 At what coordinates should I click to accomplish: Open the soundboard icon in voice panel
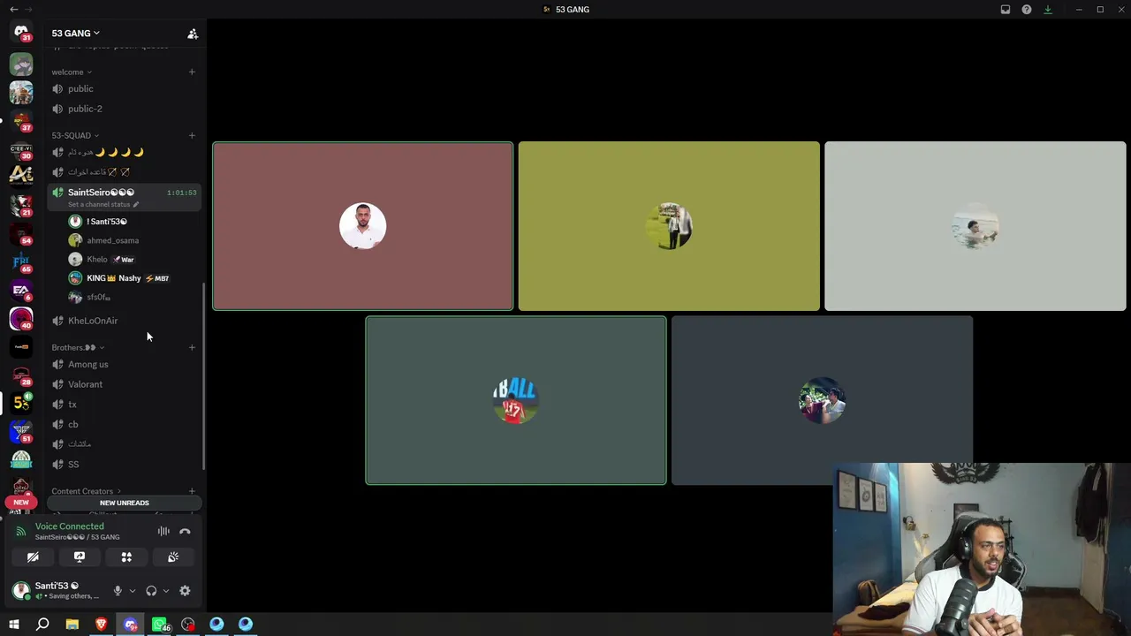point(173,557)
